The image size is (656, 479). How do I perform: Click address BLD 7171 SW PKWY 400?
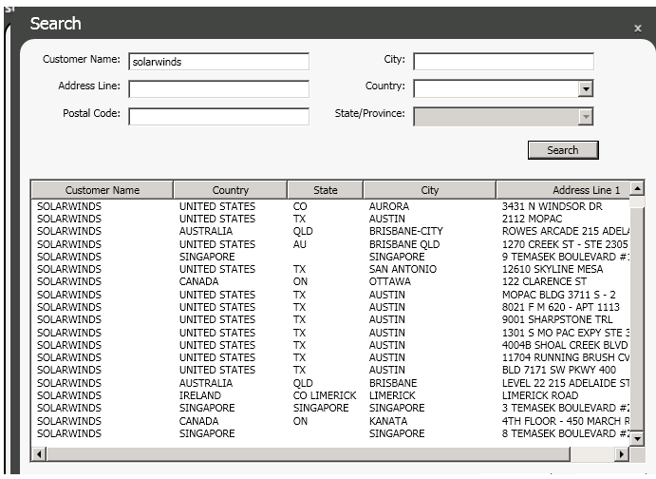pyautogui.click(x=559, y=370)
